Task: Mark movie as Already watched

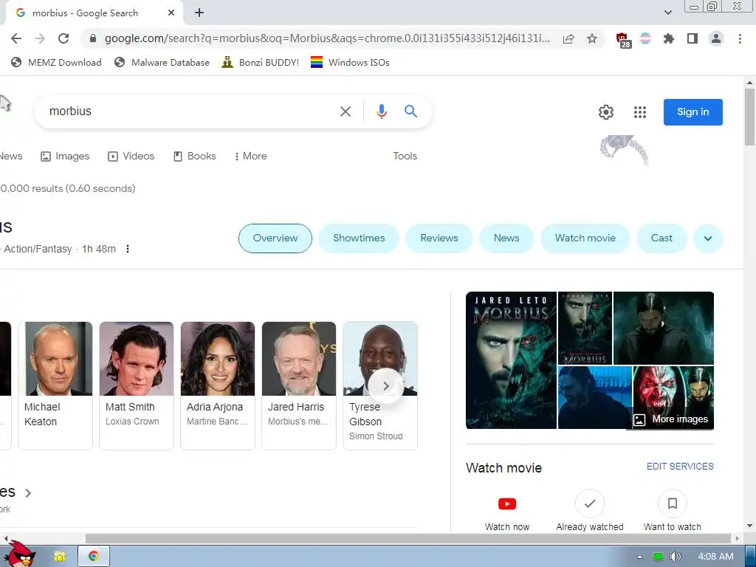Action: point(590,504)
